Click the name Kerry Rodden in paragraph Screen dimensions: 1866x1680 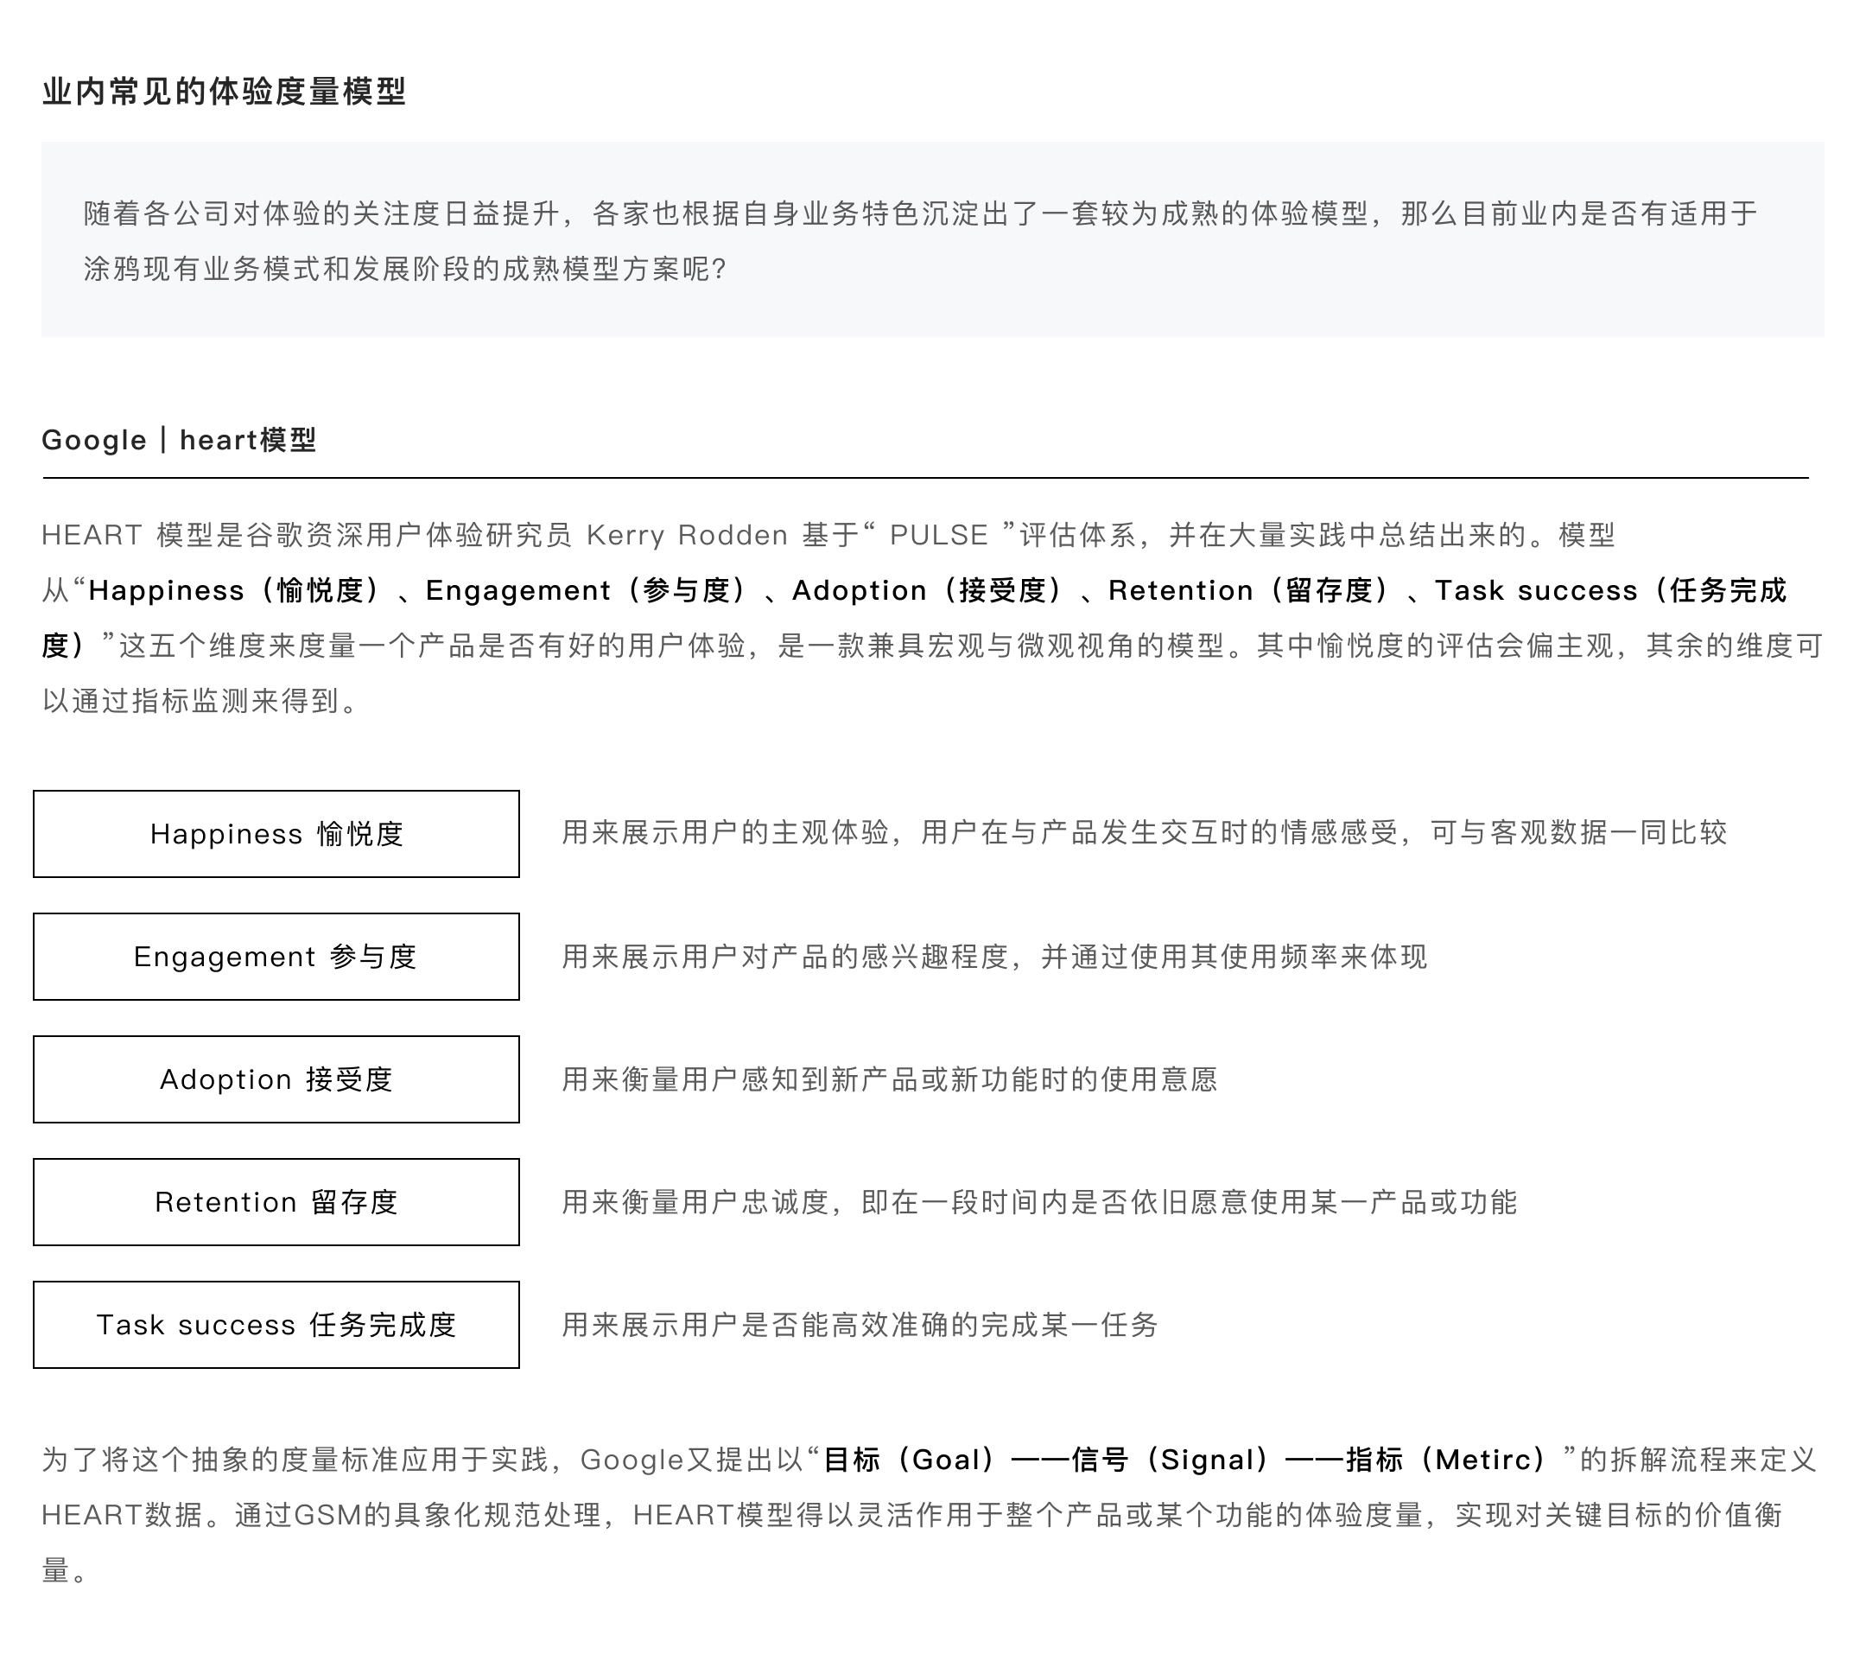tap(687, 536)
